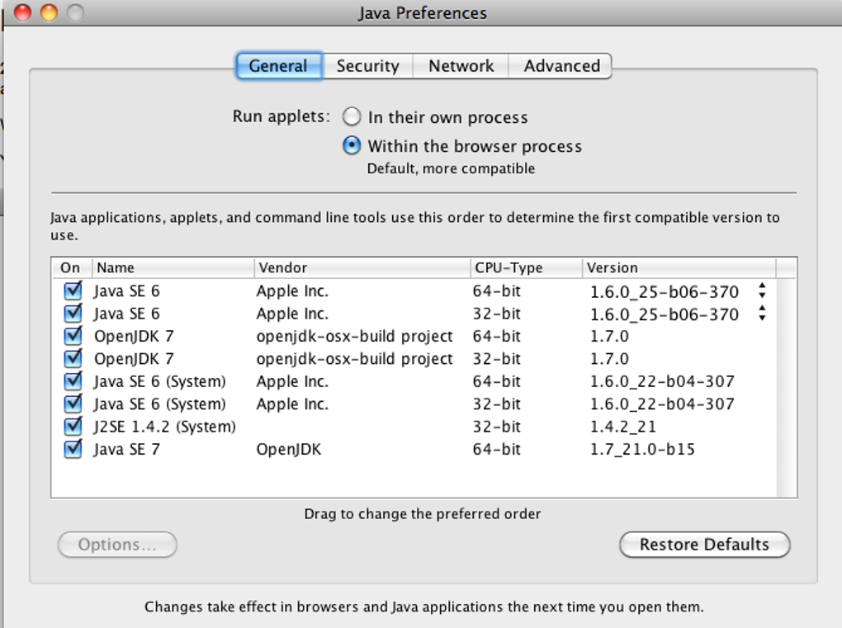842x628 pixels.
Task: Uncheck the first Java SE 6 64-bit checkbox
Action: (x=73, y=291)
